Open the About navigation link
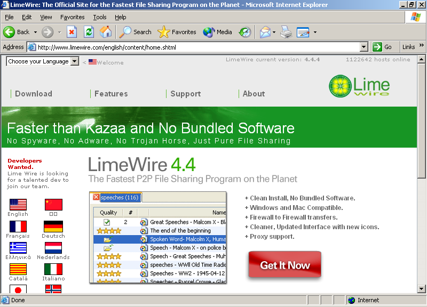Image resolution: width=427 pixels, height=307 pixels. point(254,94)
